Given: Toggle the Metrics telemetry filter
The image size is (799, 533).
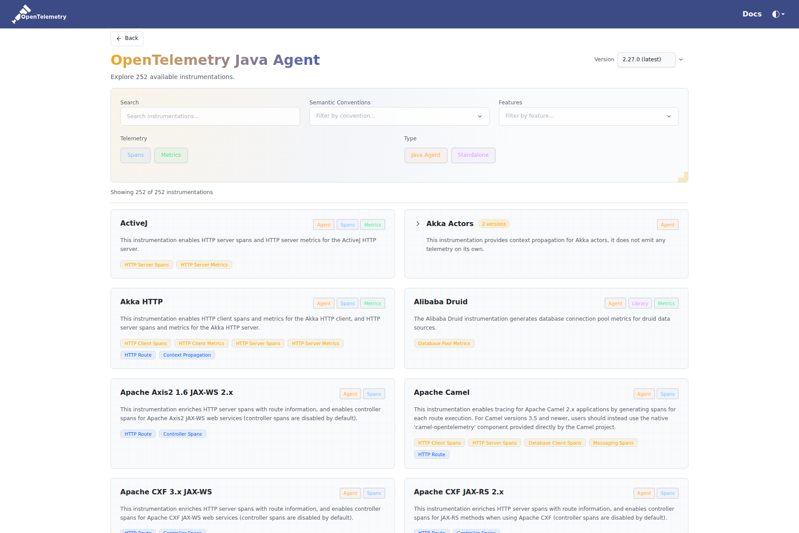Looking at the screenshot, I should [171, 155].
